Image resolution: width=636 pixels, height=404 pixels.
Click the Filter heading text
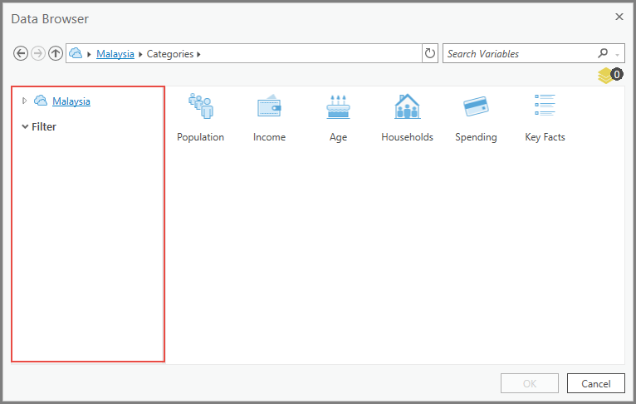click(x=44, y=126)
